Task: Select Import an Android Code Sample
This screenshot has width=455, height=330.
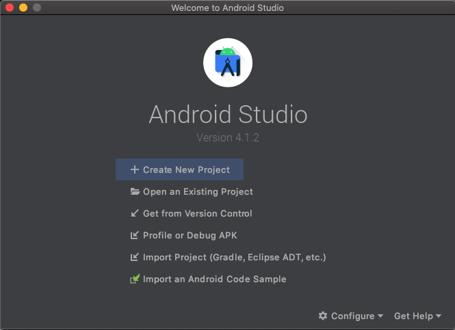Action: coord(208,279)
